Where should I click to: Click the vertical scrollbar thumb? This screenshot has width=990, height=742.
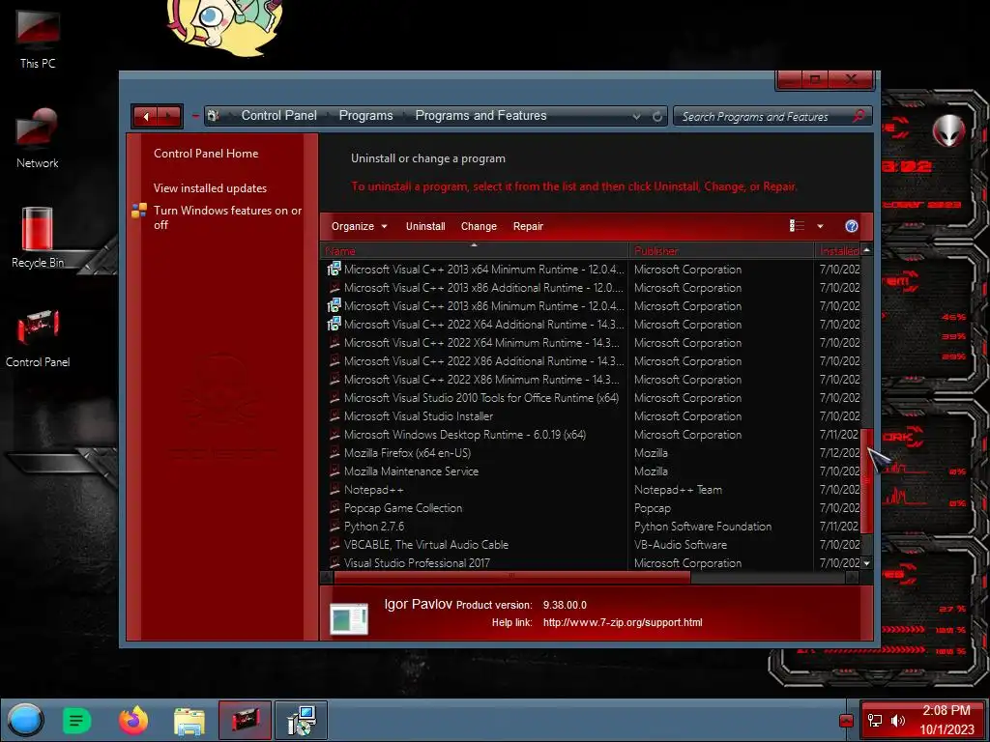(866, 481)
